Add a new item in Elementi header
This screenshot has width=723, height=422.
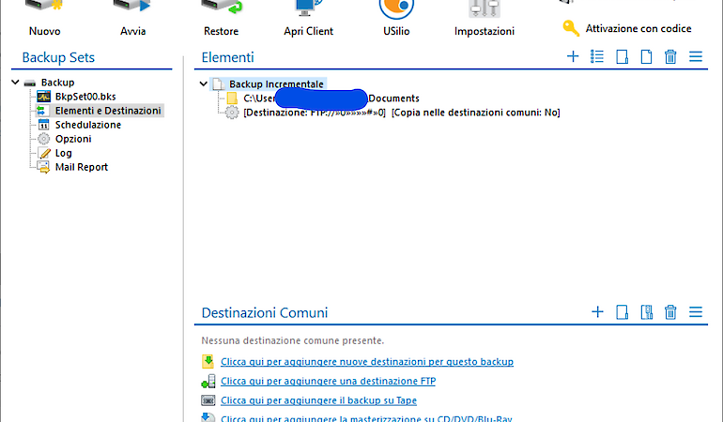tap(573, 56)
